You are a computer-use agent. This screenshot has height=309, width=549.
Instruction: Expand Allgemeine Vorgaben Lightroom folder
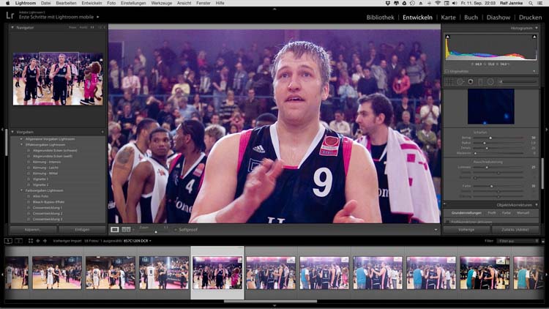coord(21,138)
